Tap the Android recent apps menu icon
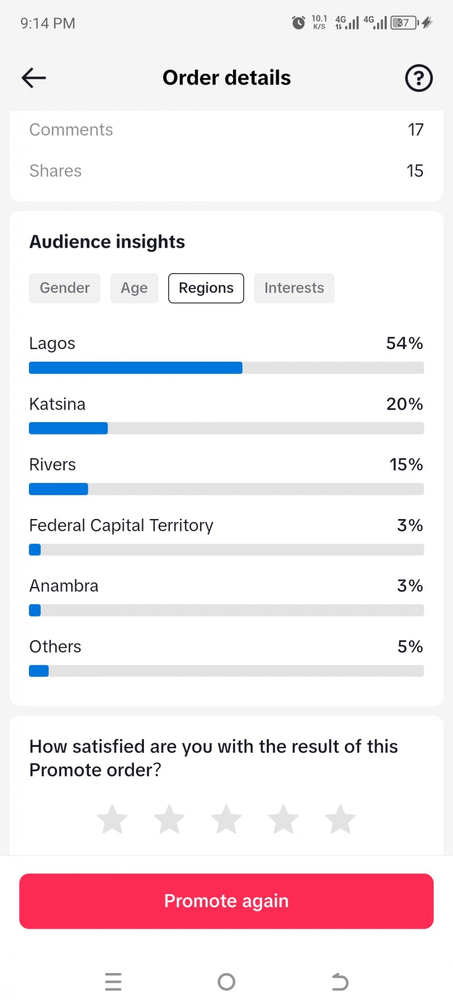Viewport: 453px width, 1007px height. click(113, 981)
